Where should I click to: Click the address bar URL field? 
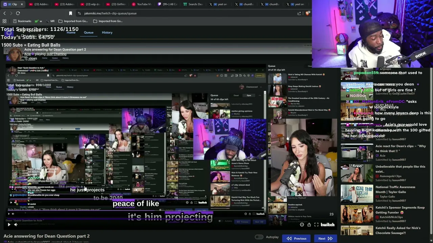click(x=186, y=13)
